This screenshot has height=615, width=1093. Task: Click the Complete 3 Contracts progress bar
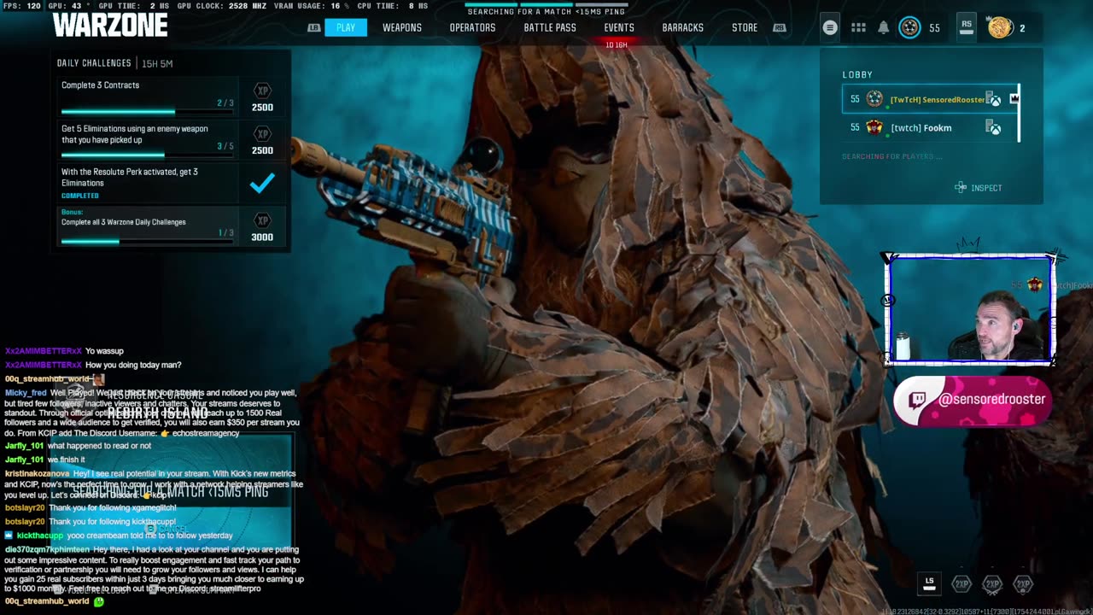tap(147, 112)
